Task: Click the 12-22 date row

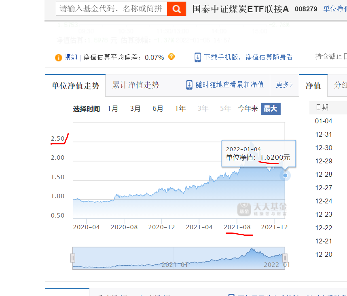Action: tap(324, 228)
